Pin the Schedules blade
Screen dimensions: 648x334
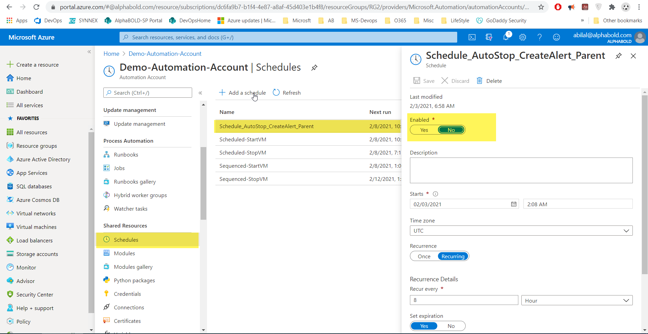(x=314, y=68)
